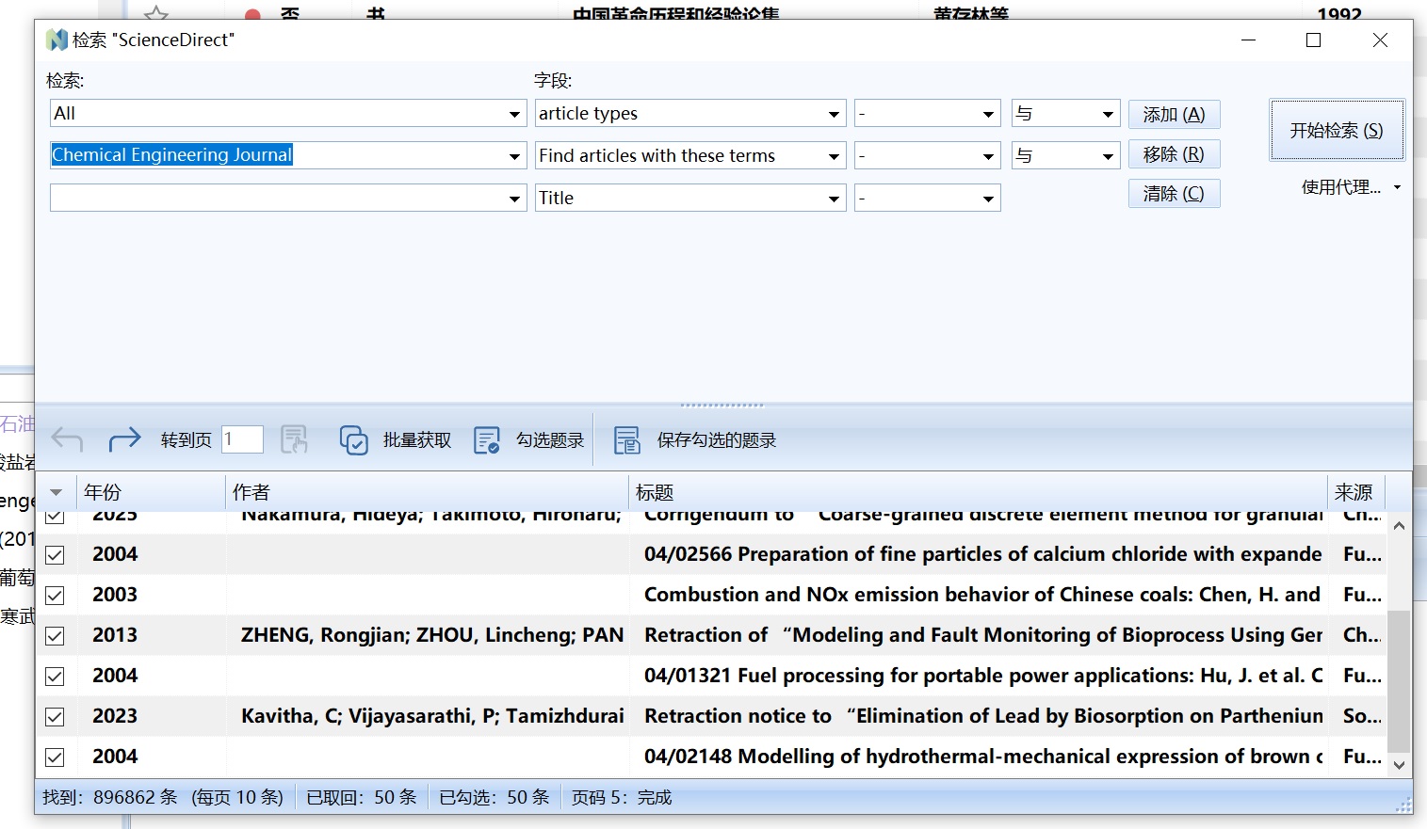Click the 已取回: 50 条 status entry
1427x829 pixels.
click(362, 798)
